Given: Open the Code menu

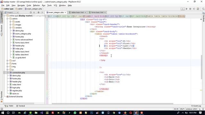Looking at the screenshot, I should 29,5.
